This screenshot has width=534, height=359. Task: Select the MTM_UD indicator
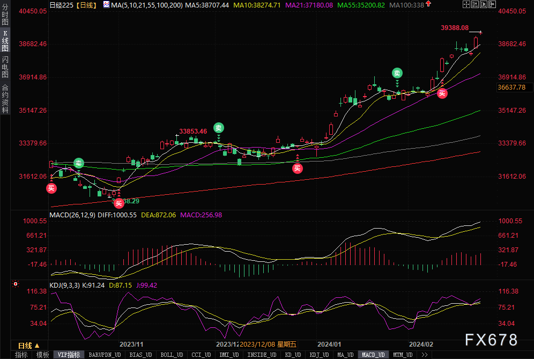(x=403, y=355)
